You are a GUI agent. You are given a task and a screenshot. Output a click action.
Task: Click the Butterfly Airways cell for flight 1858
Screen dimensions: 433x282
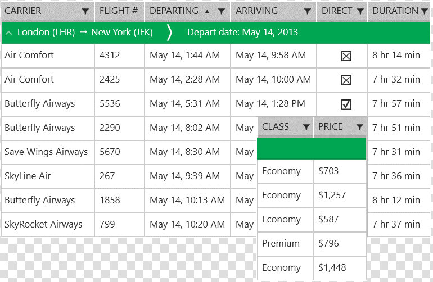tap(48, 201)
